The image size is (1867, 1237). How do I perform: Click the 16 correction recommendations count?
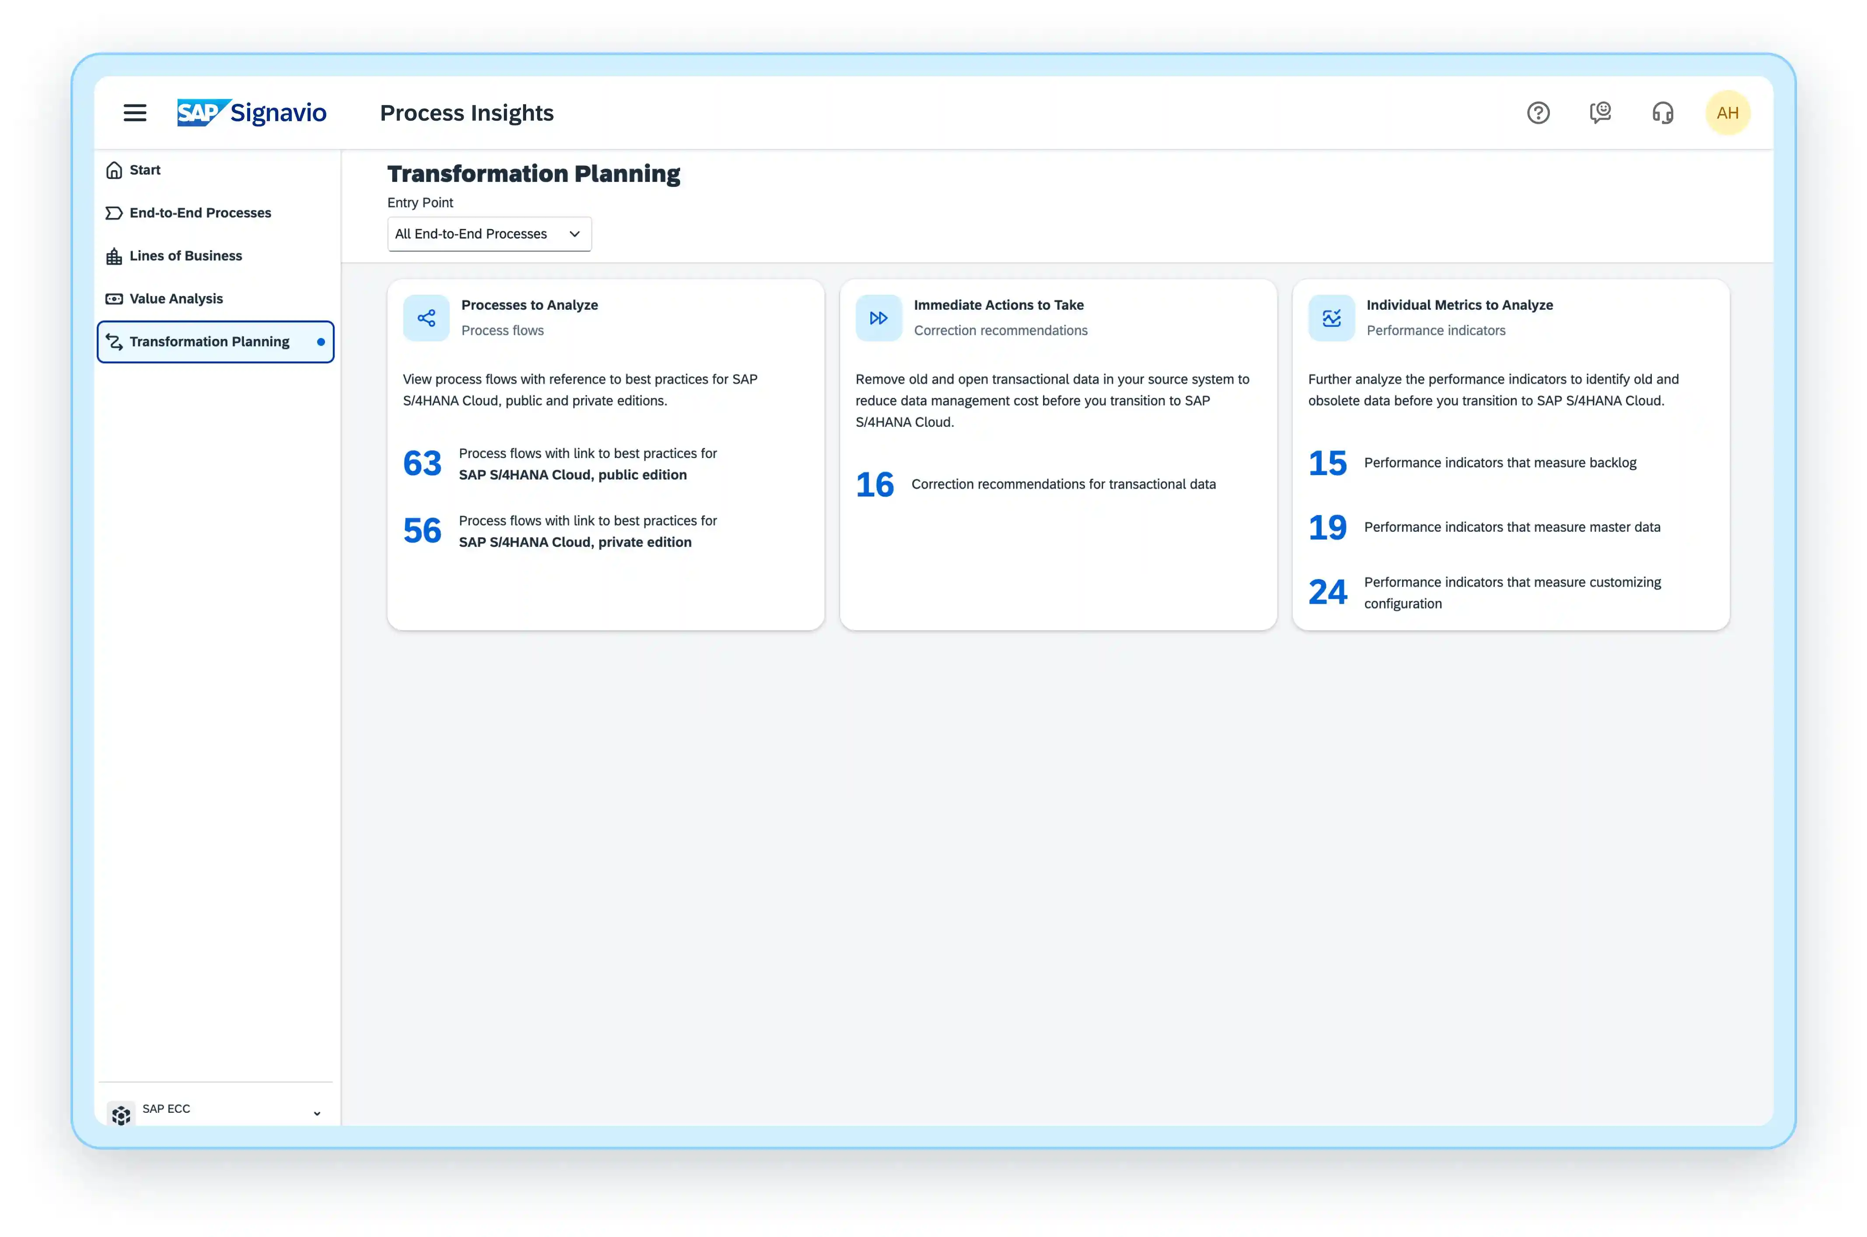(875, 484)
